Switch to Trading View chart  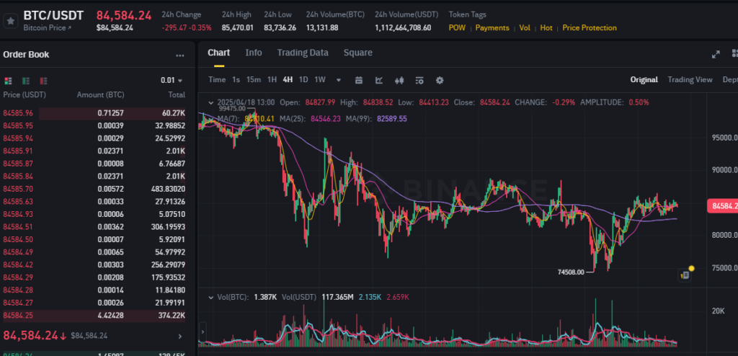[690, 79]
